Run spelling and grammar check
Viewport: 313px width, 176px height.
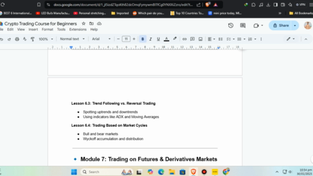(x=25, y=39)
